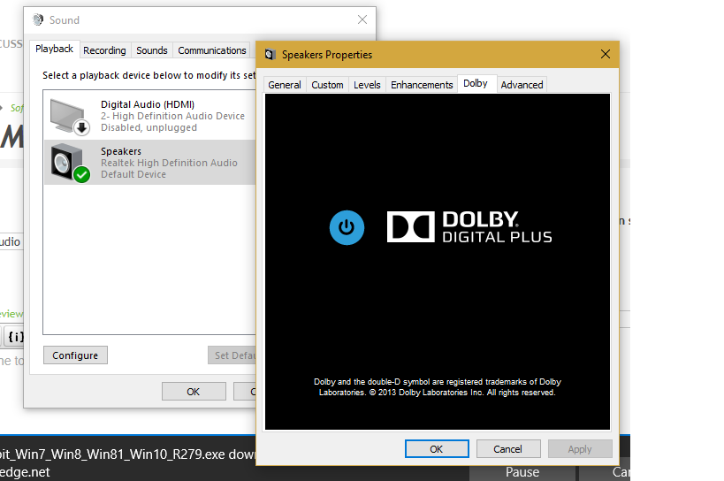Click the 'Default Device' status text
The height and width of the screenshot is (481, 724).
[133, 174]
